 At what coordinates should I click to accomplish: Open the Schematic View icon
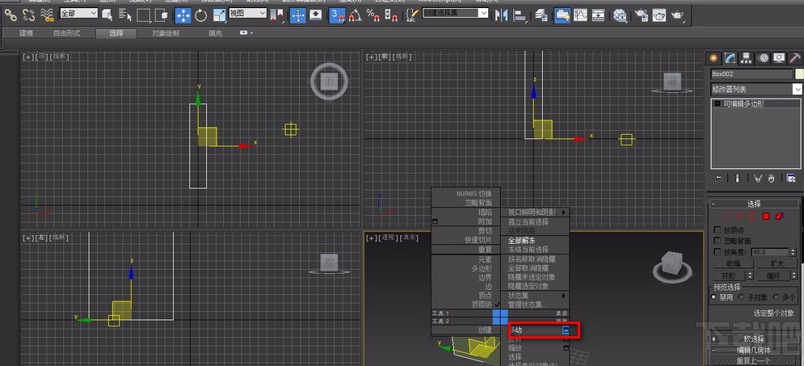(599, 16)
